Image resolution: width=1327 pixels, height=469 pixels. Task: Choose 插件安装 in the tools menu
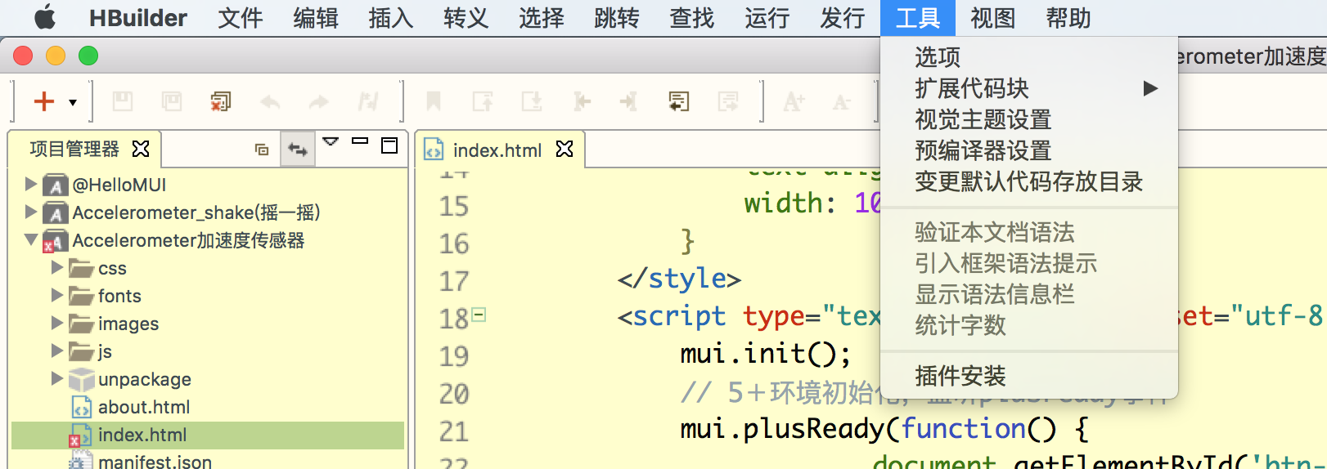click(x=960, y=376)
